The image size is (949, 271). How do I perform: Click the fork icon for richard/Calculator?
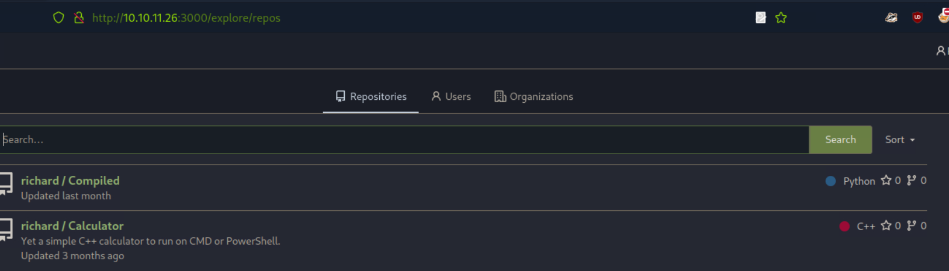pos(911,225)
